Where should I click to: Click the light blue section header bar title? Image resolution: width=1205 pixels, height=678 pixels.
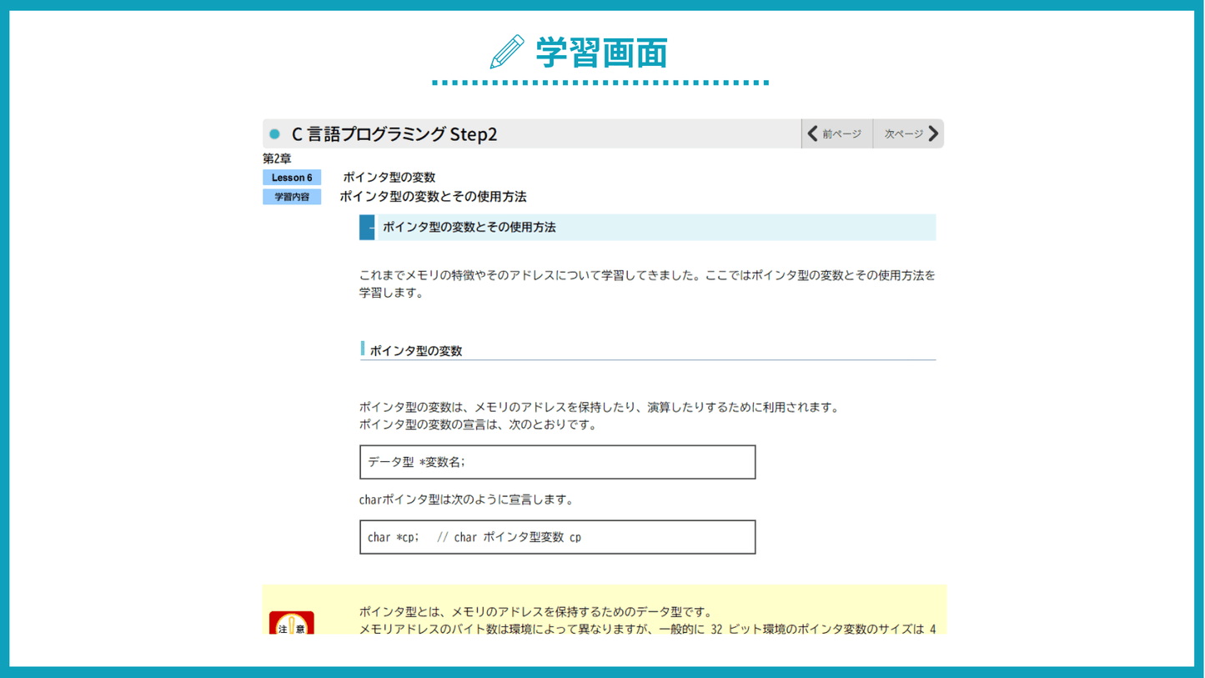tap(469, 227)
